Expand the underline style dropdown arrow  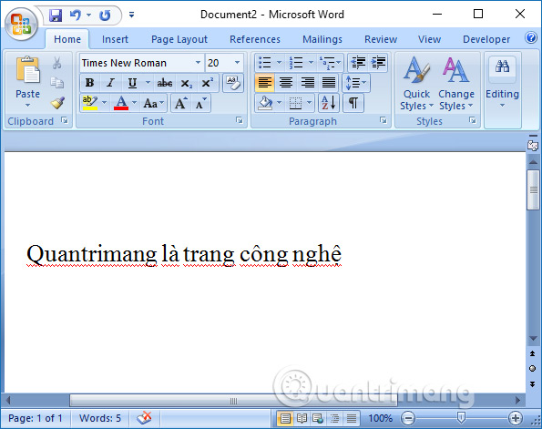coord(148,83)
